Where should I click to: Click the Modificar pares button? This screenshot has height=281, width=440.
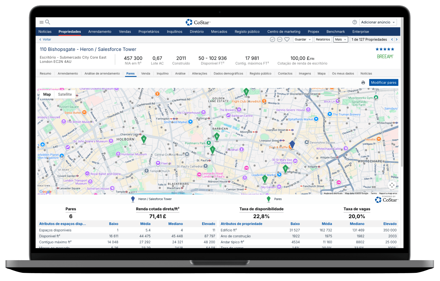(383, 83)
